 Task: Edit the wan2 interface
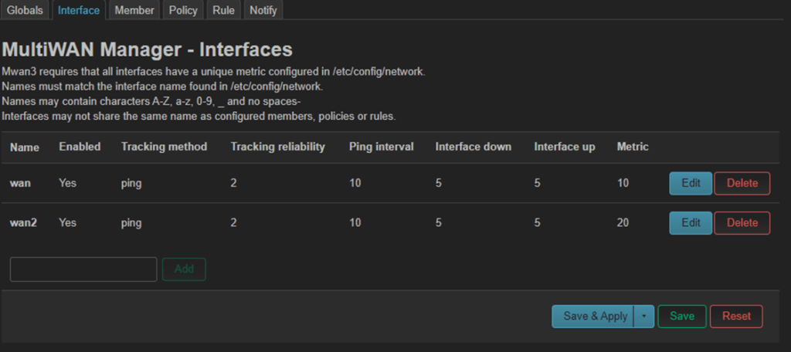point(691,222)
